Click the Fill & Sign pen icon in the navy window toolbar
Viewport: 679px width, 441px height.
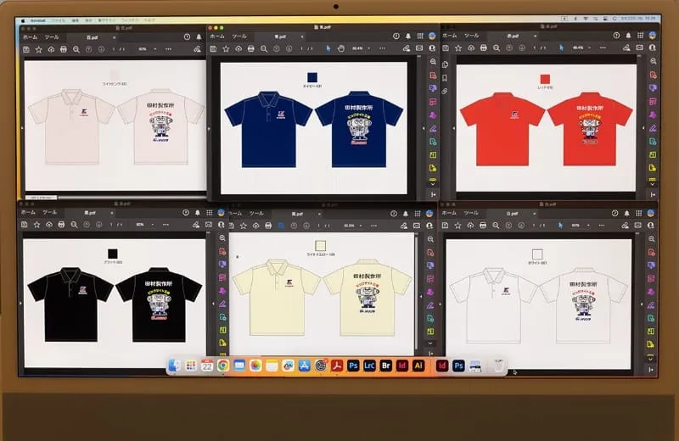407,48
